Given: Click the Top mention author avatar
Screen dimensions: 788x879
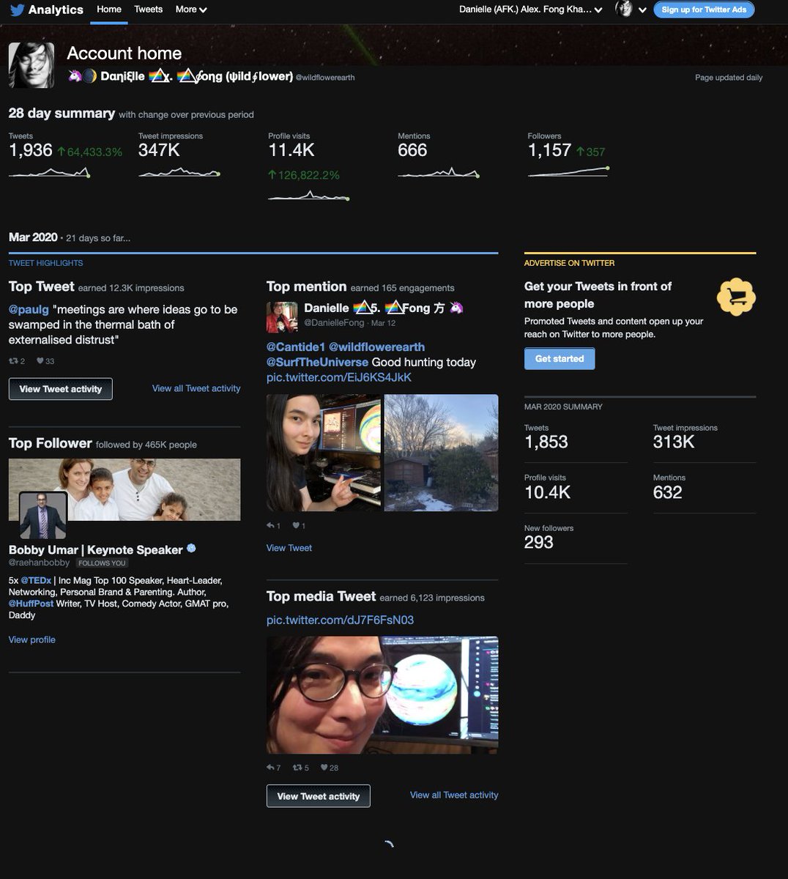Looking at the screenshot, I should [x=282, y=317].
